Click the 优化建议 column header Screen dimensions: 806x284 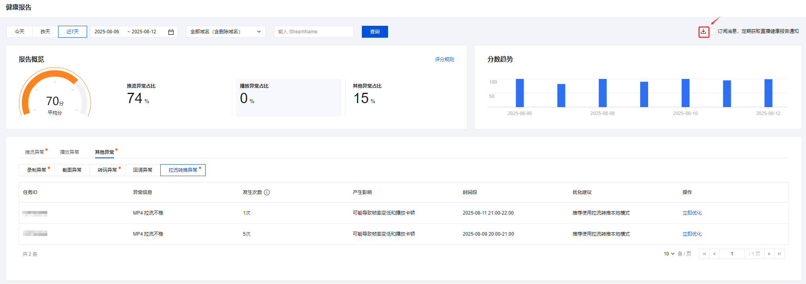click(582, 192)
